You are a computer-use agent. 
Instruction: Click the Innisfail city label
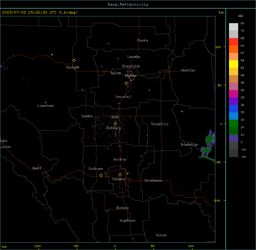[123, 97]
